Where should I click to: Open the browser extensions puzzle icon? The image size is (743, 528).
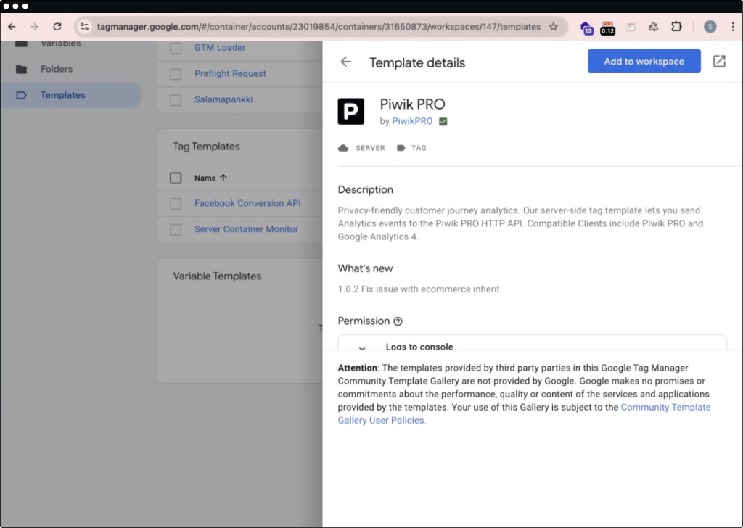(676, 27)
